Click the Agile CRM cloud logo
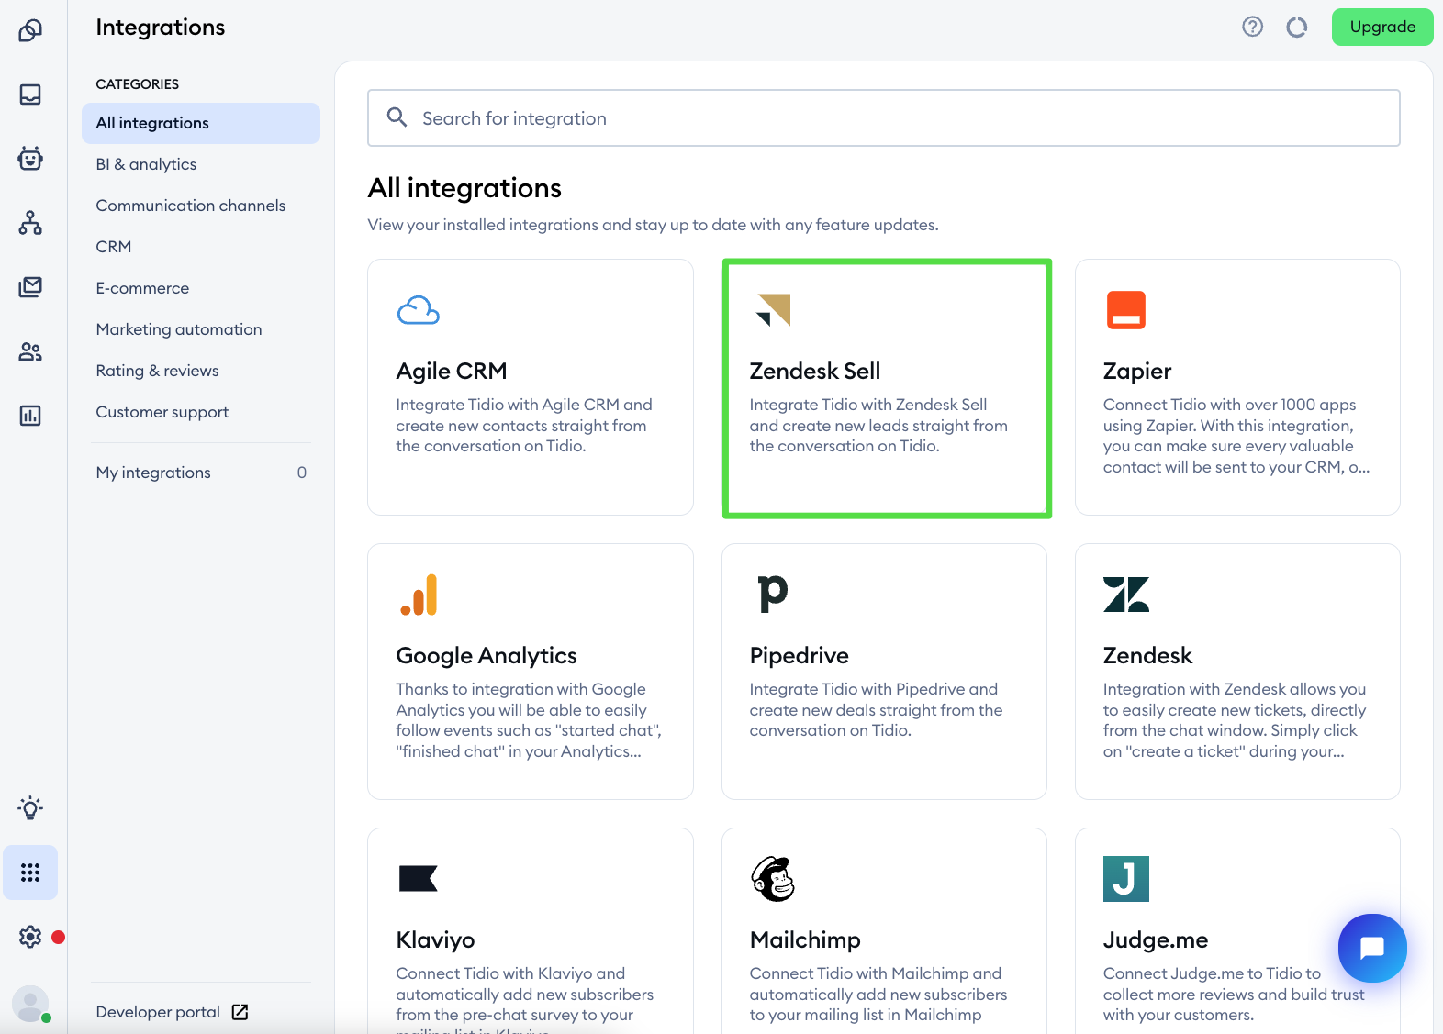1443x1034 pixels. pos(419,310)
